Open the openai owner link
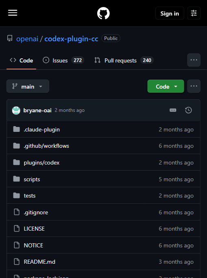 pos(27,39)
